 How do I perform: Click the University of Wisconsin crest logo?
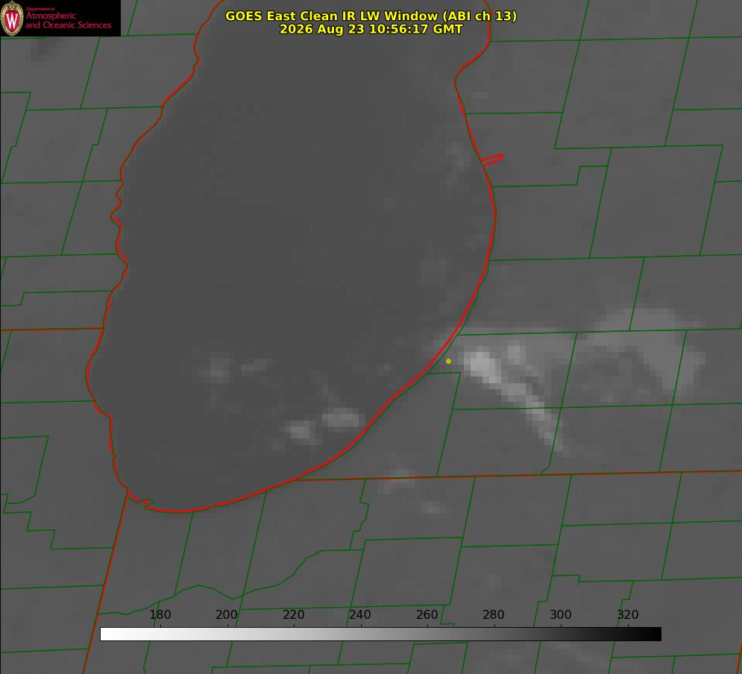pos(12,18)
